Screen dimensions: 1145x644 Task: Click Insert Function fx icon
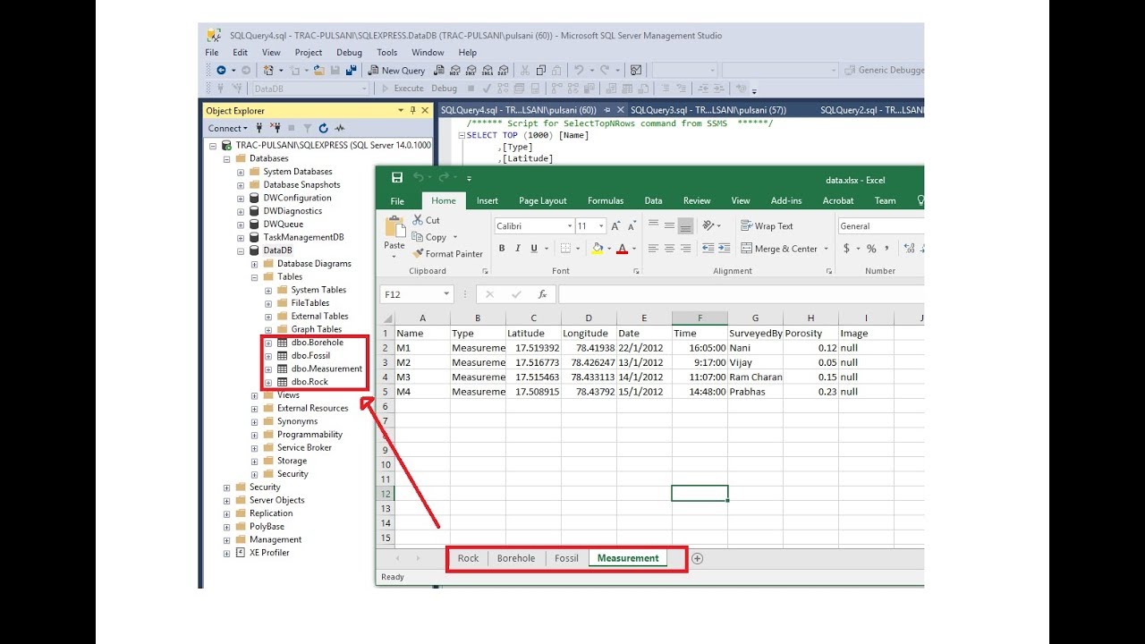542,294
